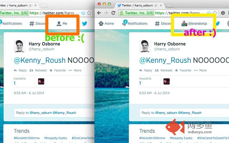
Task: Open Notifications in the right window
Action: tap(135, 23)
